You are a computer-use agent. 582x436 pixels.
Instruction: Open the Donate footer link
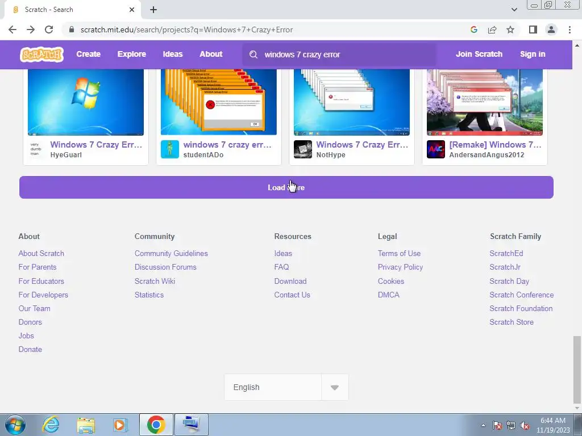coord(30,349)
